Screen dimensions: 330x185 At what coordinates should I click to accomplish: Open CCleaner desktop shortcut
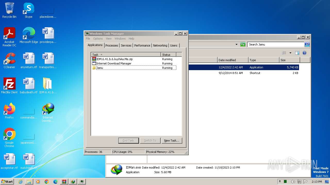(x=9, y=61)
